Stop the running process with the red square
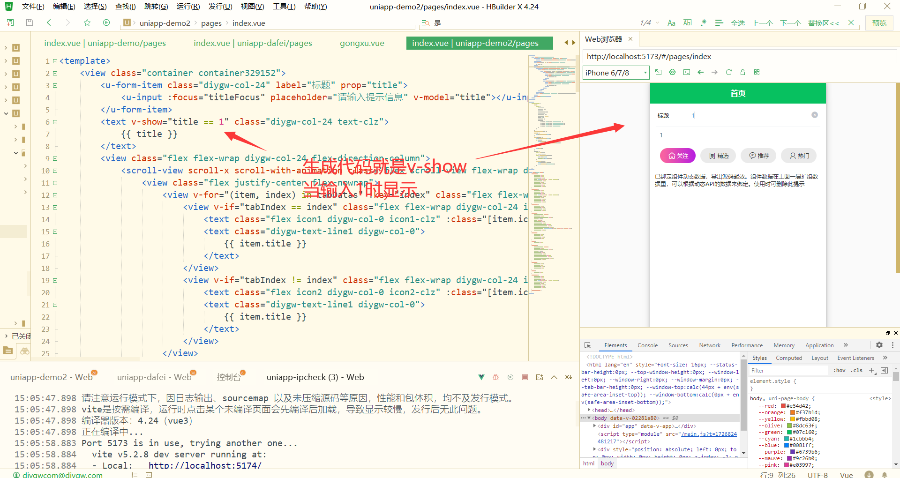Image resolution: width=900 pixels, height=478 pixels. [525, 377]
